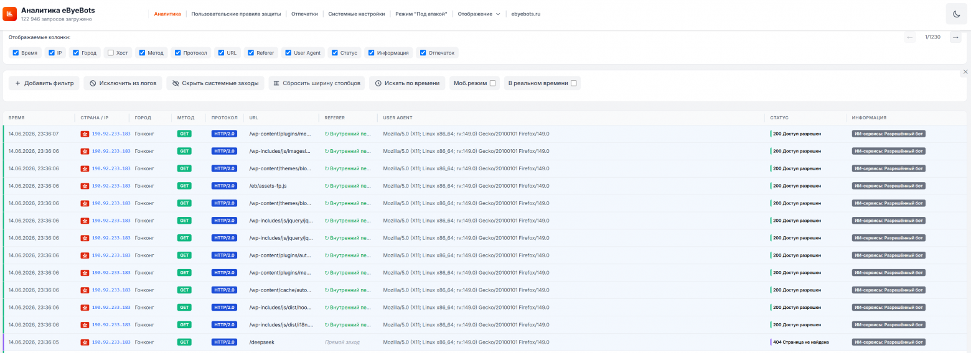Toggle the URL column checkbox
This screenshot has height=353, width=971.
(x=221, y=53)
